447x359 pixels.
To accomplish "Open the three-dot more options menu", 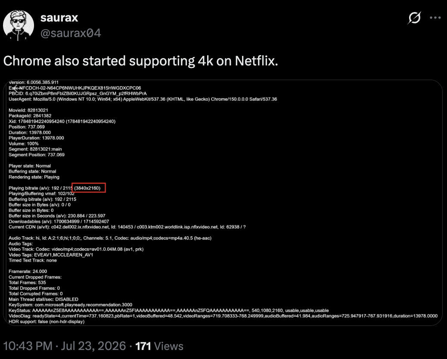I will pyautogui.click(x=435, y=18).
